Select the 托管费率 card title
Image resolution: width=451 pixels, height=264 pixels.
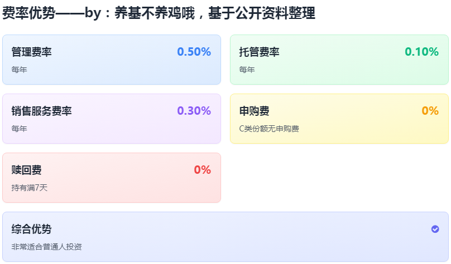(x=259, y=52)
